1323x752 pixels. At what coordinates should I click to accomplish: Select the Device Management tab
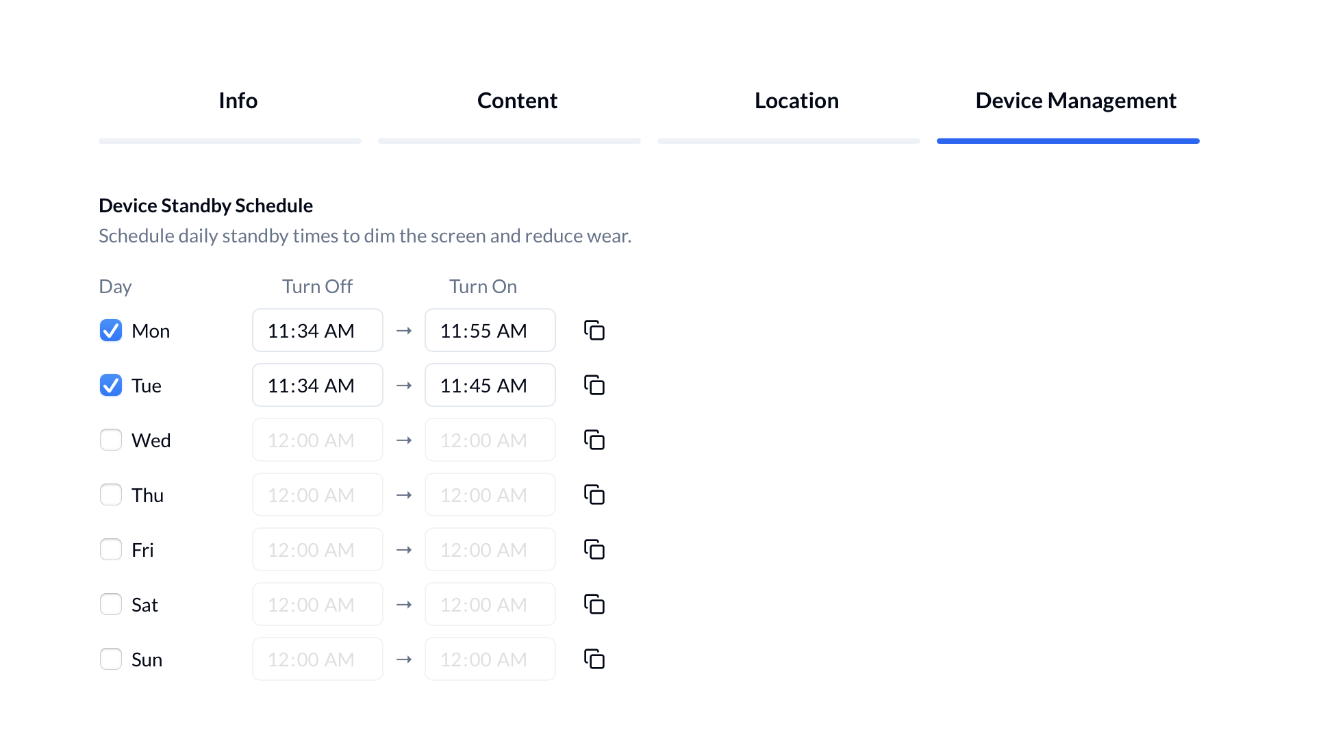pos(1075,101)
